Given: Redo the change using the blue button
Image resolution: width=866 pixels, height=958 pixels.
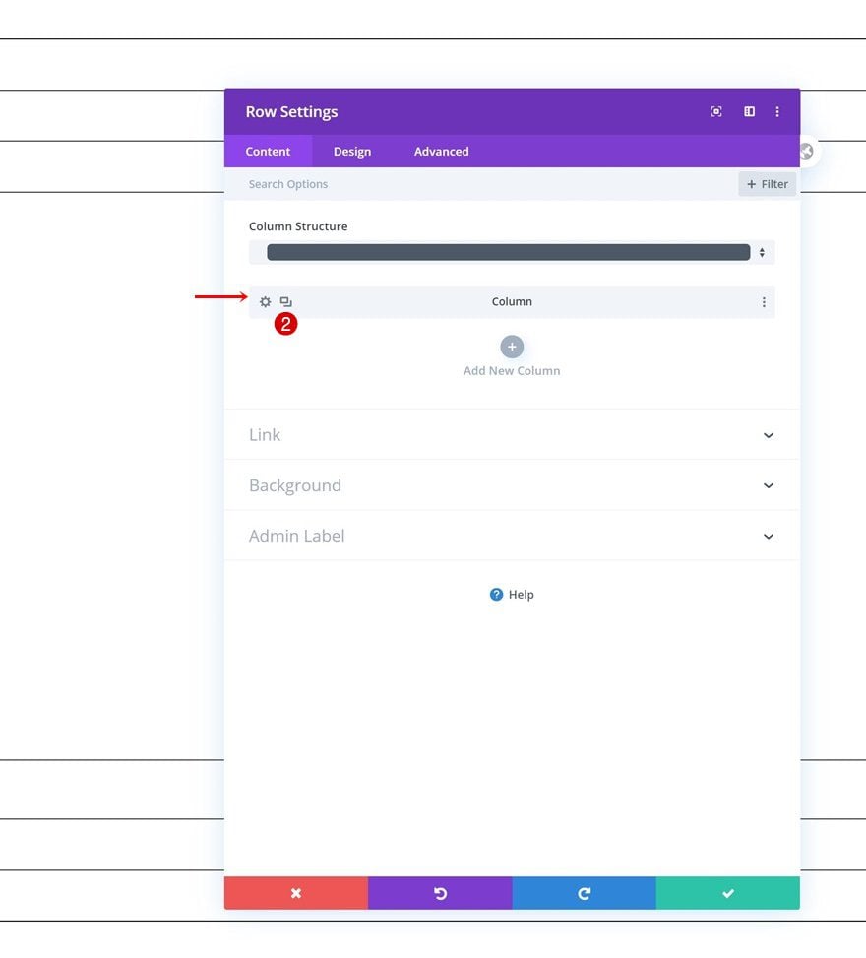Looking at the screenshot, I should 585,893.
